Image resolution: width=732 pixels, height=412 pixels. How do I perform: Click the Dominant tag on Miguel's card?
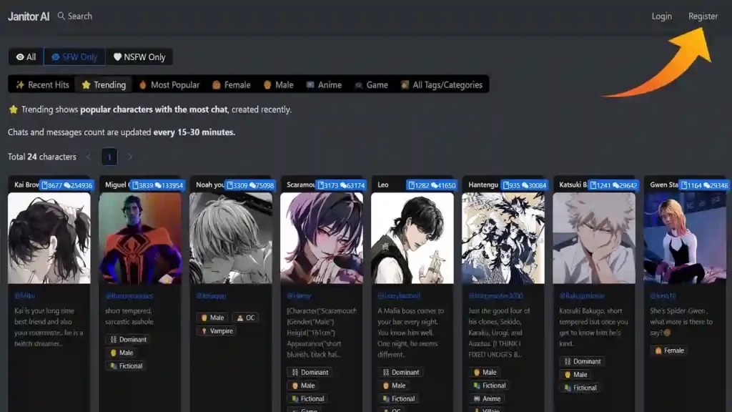coord(129,340)
